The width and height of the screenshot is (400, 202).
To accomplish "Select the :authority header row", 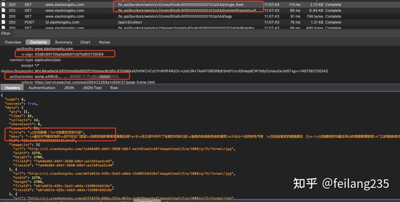I will click(x=45, y=49).
